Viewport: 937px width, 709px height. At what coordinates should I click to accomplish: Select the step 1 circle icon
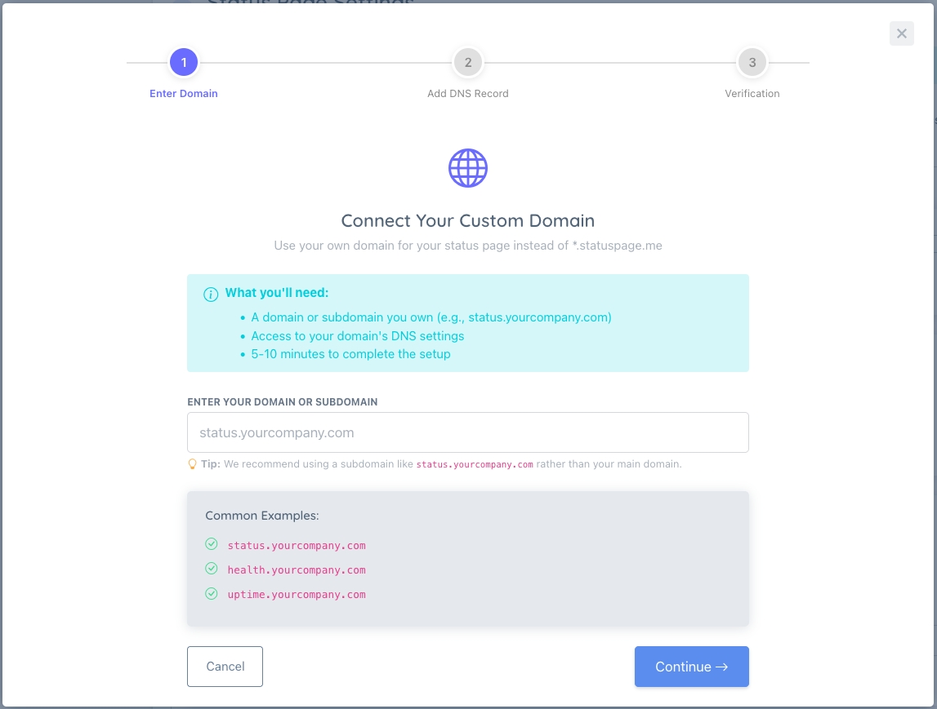click(183, 62)
